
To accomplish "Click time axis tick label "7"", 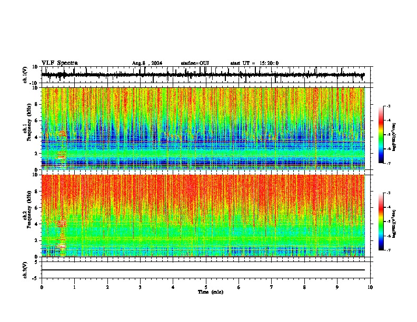I will [272, 287].
